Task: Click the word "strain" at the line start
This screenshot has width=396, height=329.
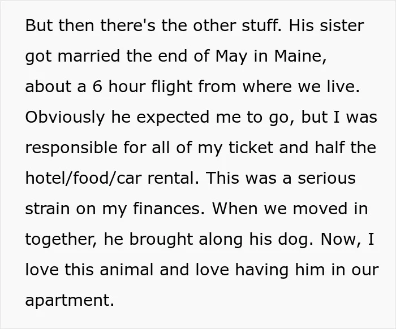Action: coord(48,209)
